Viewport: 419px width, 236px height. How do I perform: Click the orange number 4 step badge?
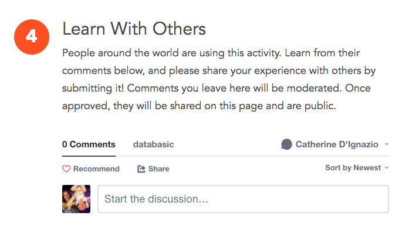point(32,37)
